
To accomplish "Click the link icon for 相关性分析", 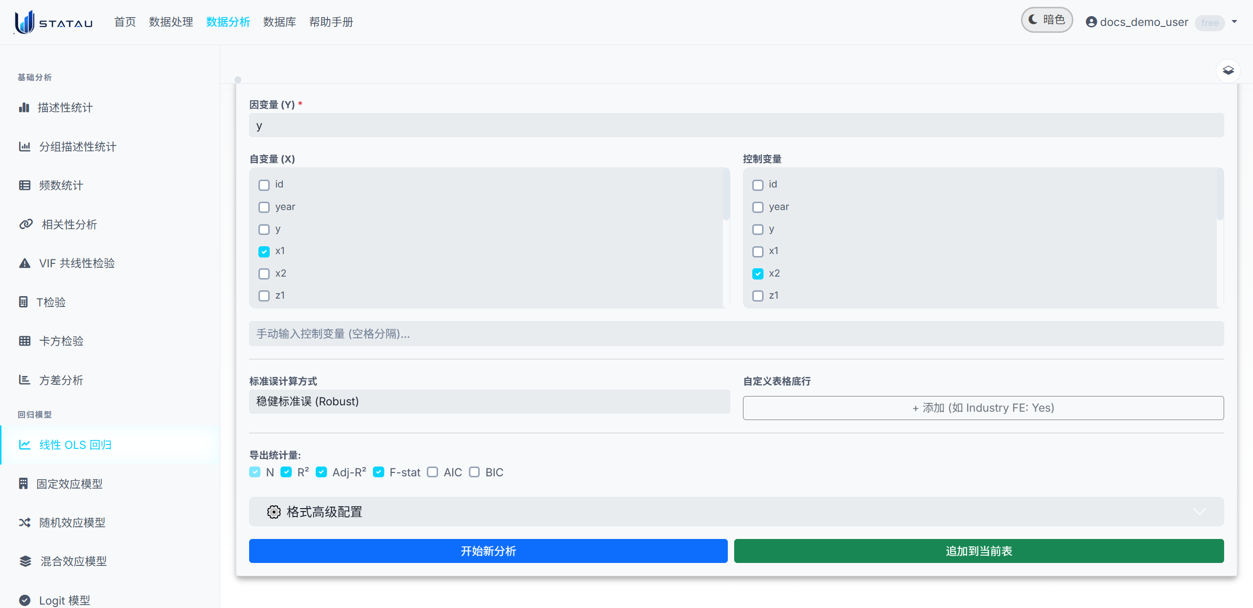I will [x=26, y=224].
